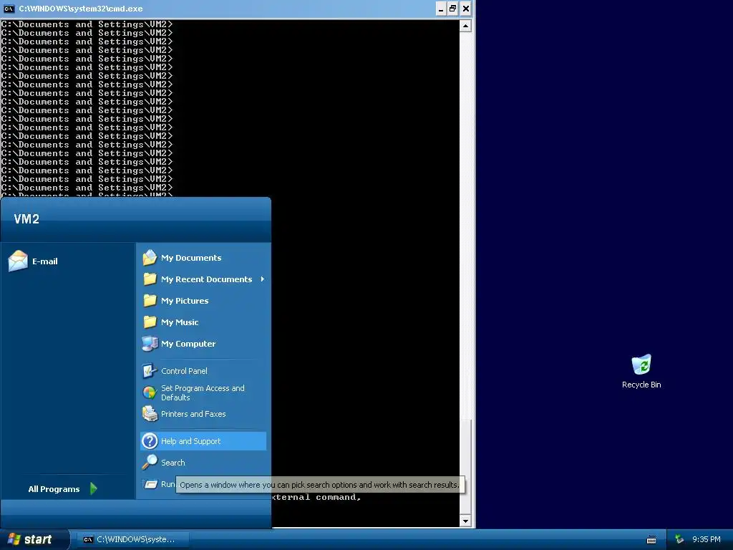
Task: Click the My Pictures folder icon
Action: pyautogui.click(x=150, y=301)
